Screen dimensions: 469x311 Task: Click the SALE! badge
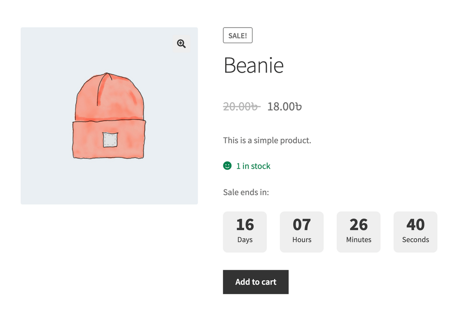pos(238,36)
